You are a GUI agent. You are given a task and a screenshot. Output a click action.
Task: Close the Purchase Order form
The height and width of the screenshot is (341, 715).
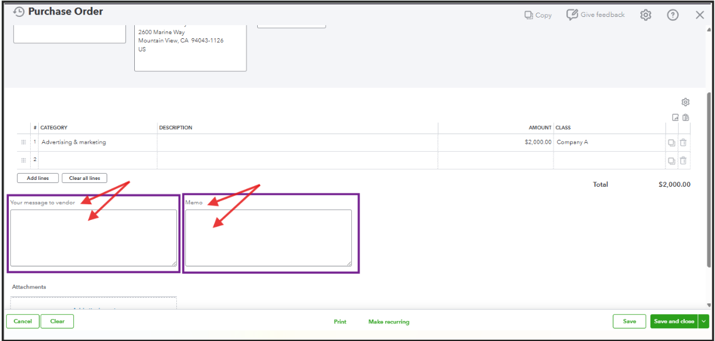[x=700, y=15]
